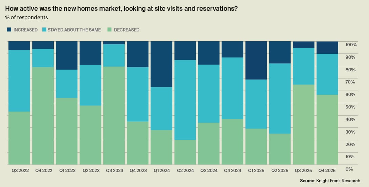369x187 pixels.
Task: Click the '% of respondents' subtitle
Action: coord(26,17)
